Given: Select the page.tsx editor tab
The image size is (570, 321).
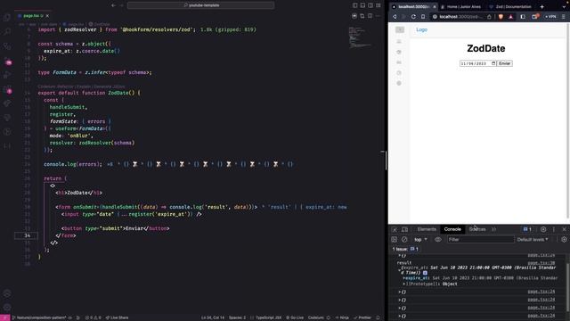Looking at the screenshot, I should (34, 16).
